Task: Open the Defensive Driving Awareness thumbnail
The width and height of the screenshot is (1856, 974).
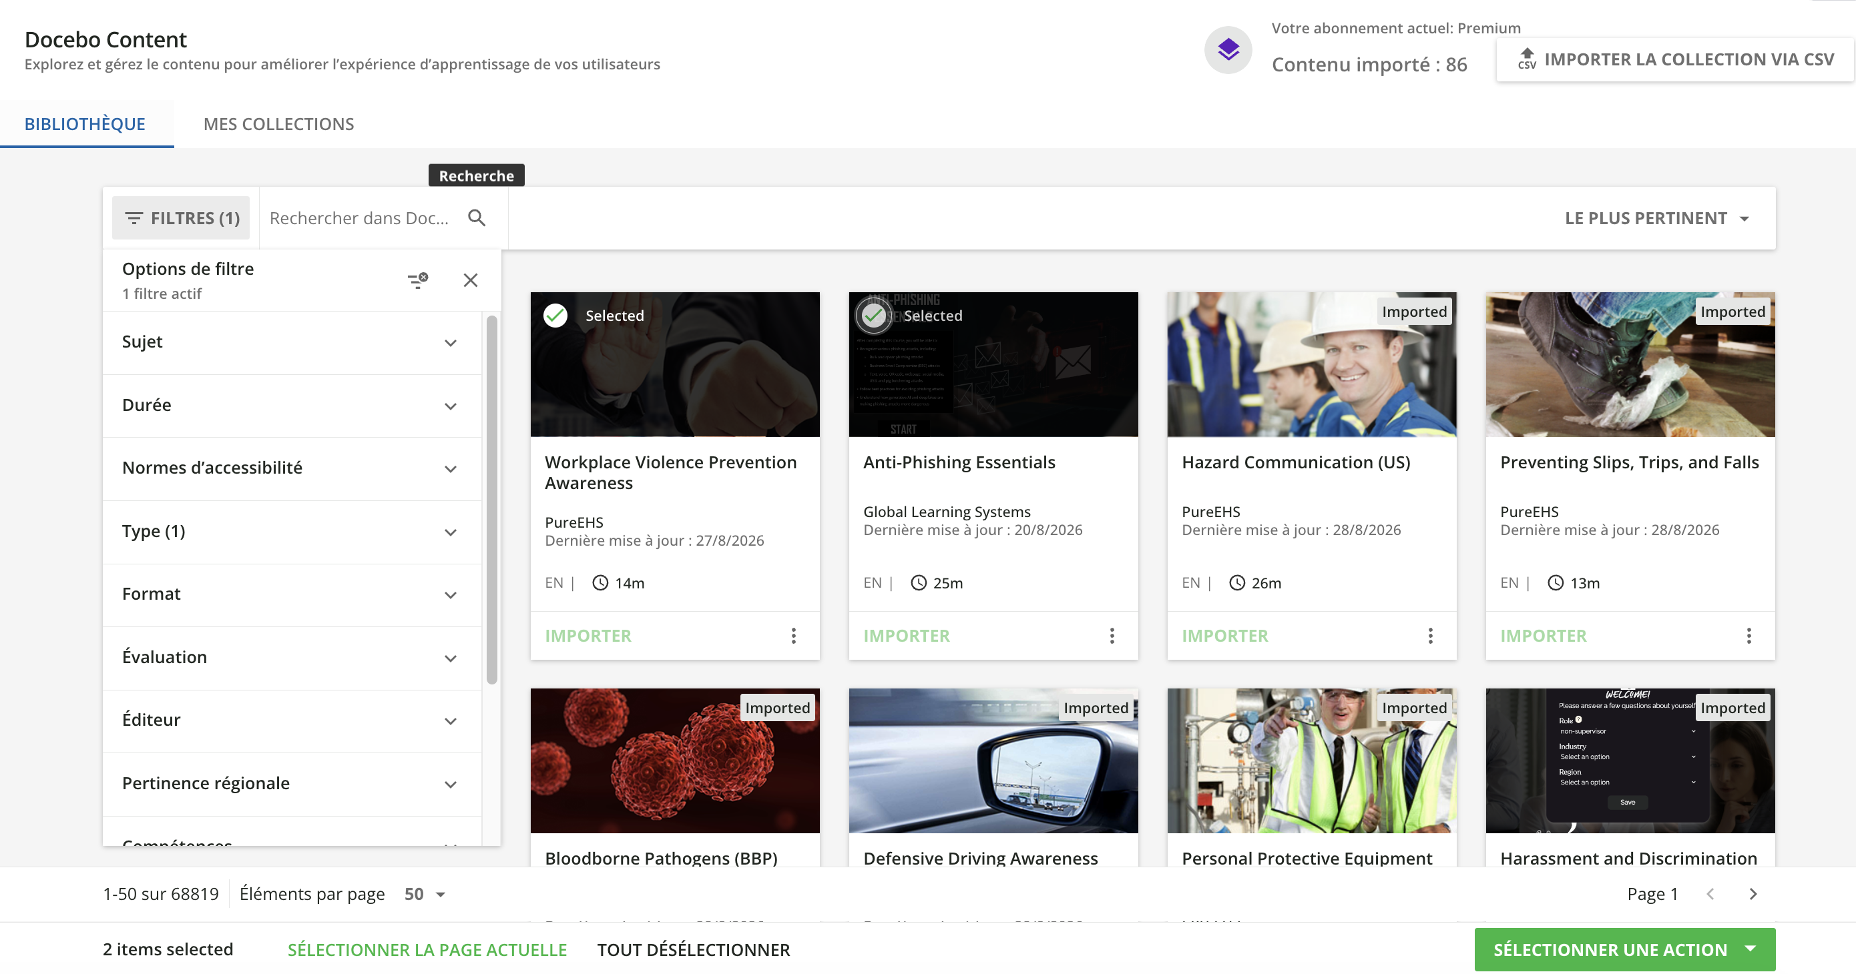Action: tap(993, 761)
